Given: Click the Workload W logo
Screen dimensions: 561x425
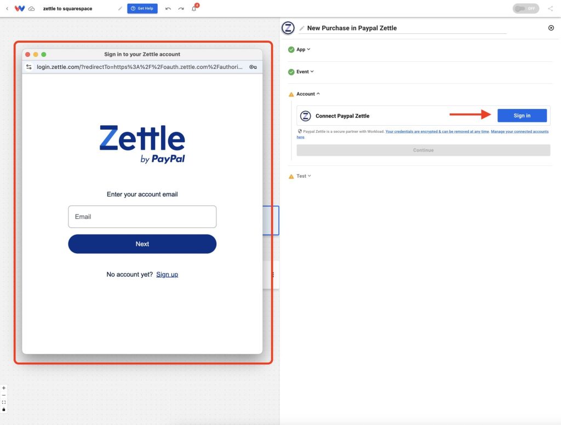Looking at the screenshot, I should (20, 8).
